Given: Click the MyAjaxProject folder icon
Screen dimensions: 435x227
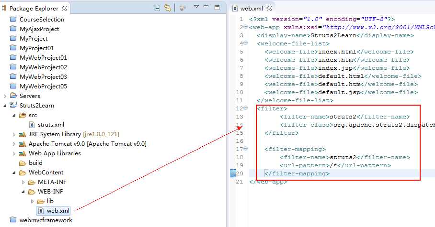Looking at the screenshot, I should pos(13,29).
